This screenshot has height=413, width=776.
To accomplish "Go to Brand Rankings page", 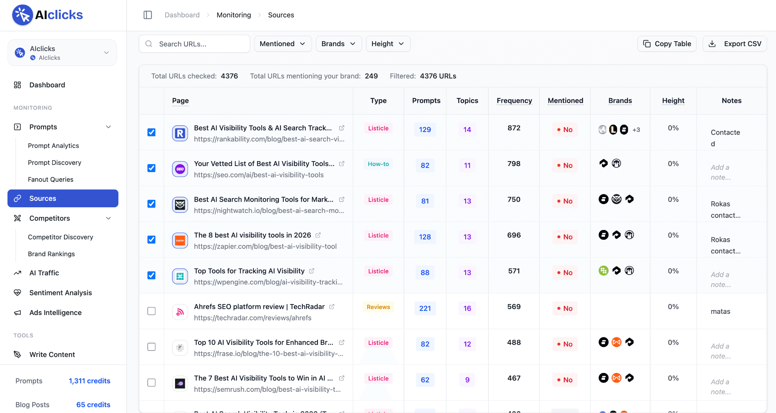I will (51, 254).
